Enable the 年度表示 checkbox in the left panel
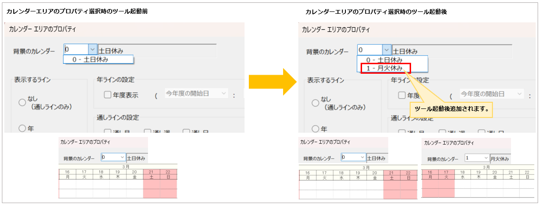Screen dimensions: 540x205 [108, 95]
